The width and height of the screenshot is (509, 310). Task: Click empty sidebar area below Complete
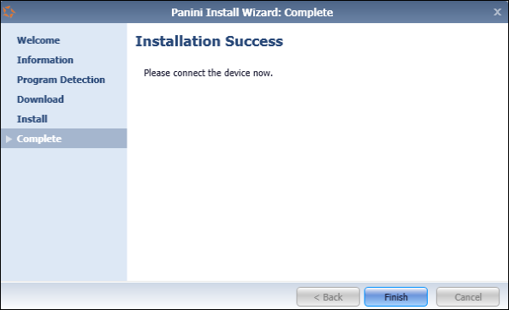63,214
